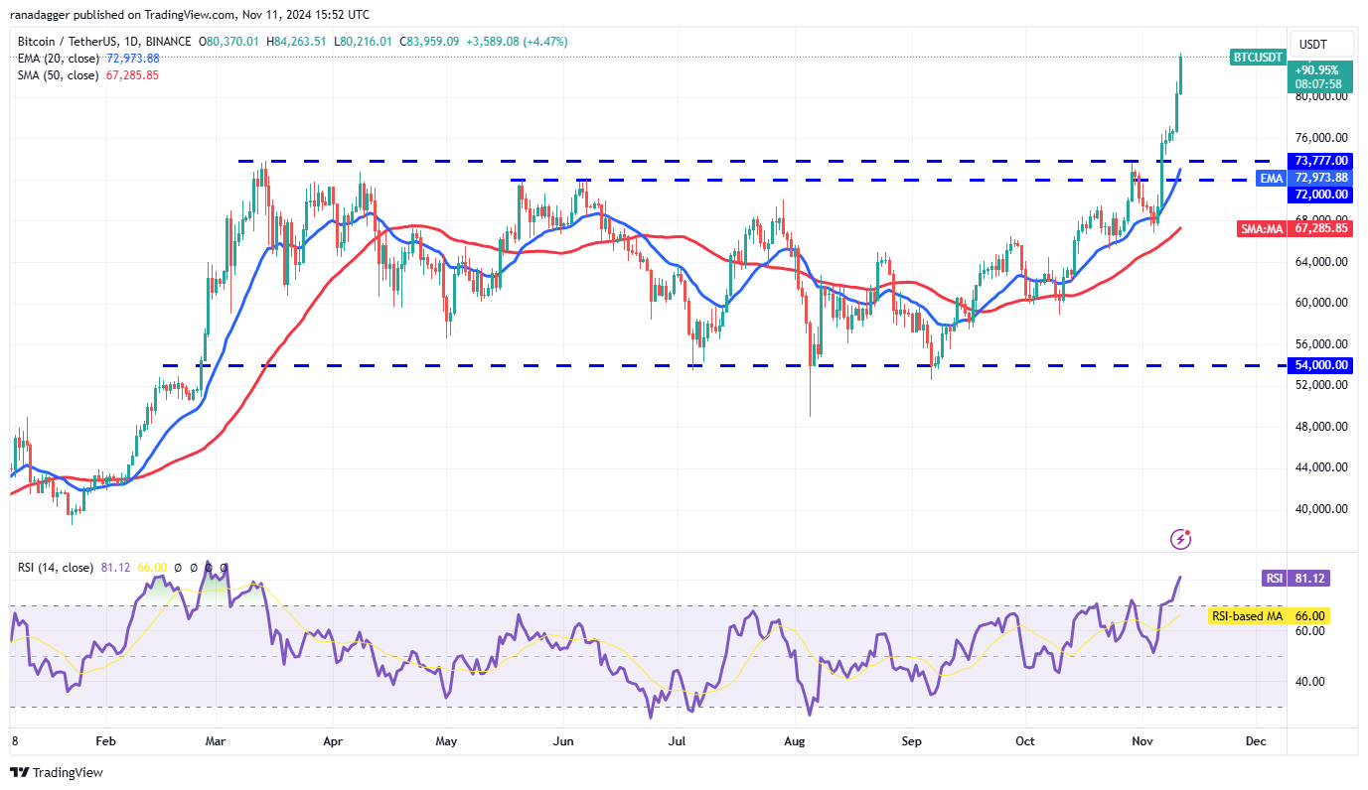Click the 60,000.00 price axis label
The height and width of the screenshot is (790, 1368).
1322,303
